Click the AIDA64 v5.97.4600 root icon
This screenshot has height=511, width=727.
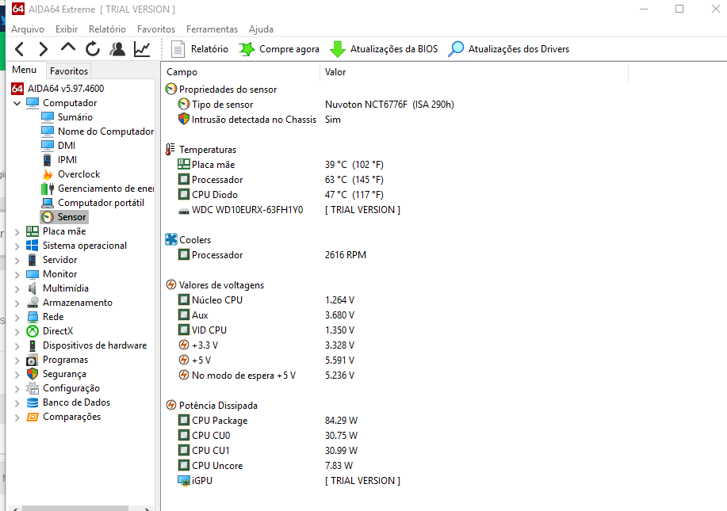tap(17, 89)
